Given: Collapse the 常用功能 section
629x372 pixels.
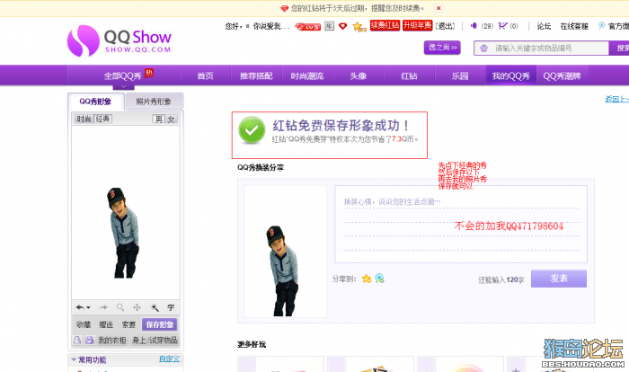Looking at the screenshot, I should tap(74, 359).
